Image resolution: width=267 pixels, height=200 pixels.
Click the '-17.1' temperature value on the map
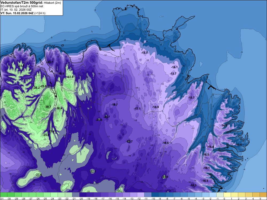137,109
